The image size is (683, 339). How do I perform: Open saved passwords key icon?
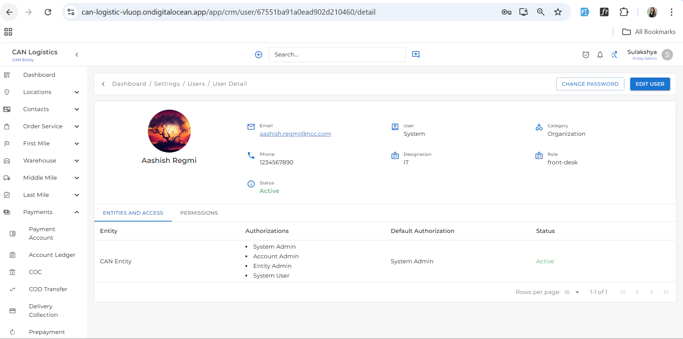[507, 12]
